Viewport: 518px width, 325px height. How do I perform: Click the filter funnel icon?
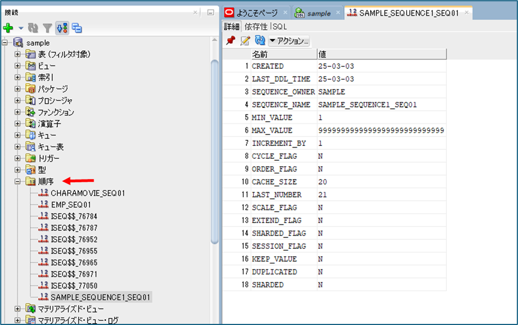[x=47, y=28]
